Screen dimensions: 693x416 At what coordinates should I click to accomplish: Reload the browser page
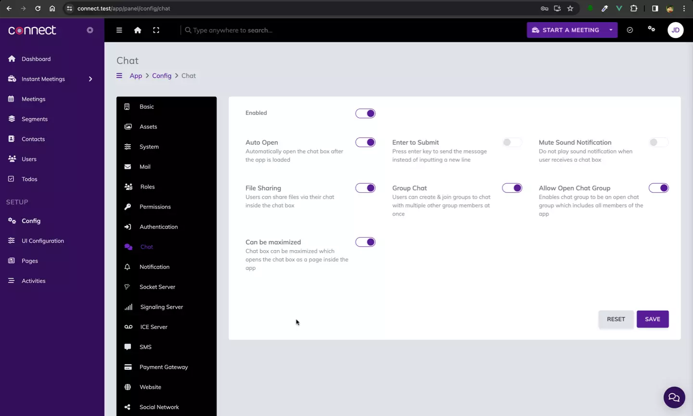(x=38, y=8)
